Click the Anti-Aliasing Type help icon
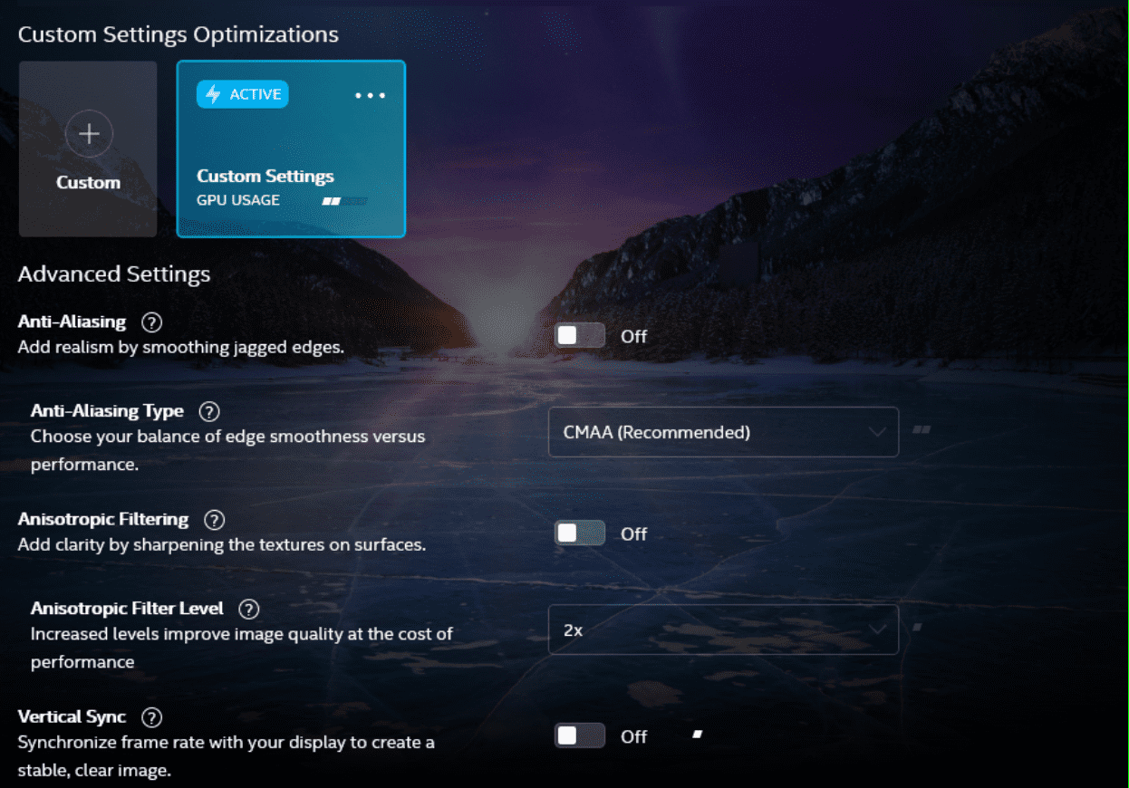 tap(209, 411)
